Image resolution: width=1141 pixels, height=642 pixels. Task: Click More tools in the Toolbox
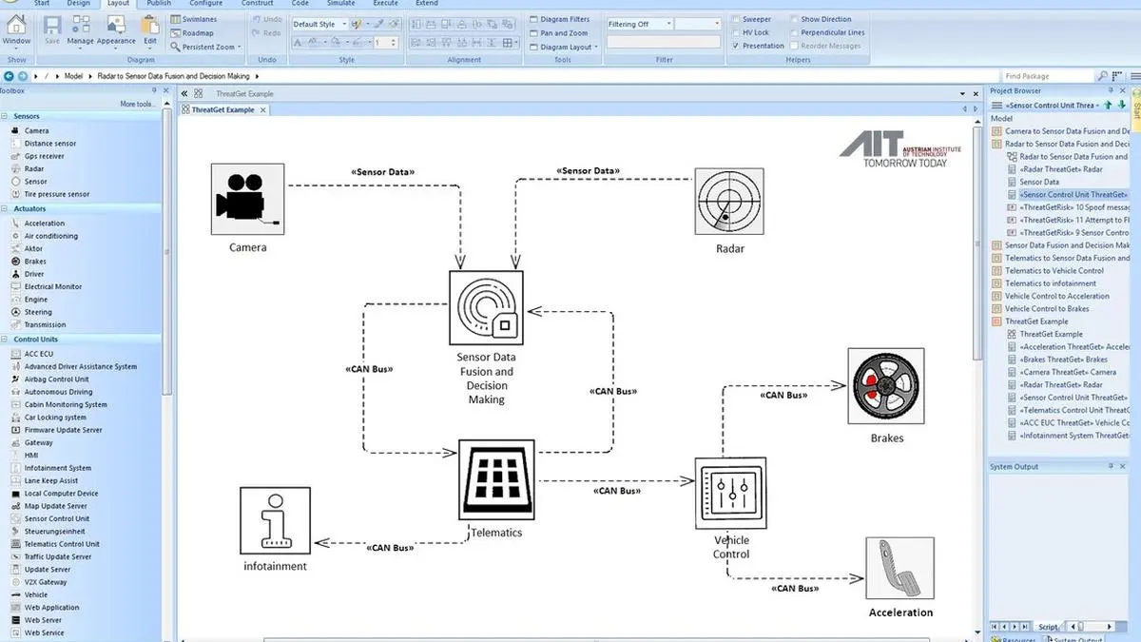click(x=138, y=104)
